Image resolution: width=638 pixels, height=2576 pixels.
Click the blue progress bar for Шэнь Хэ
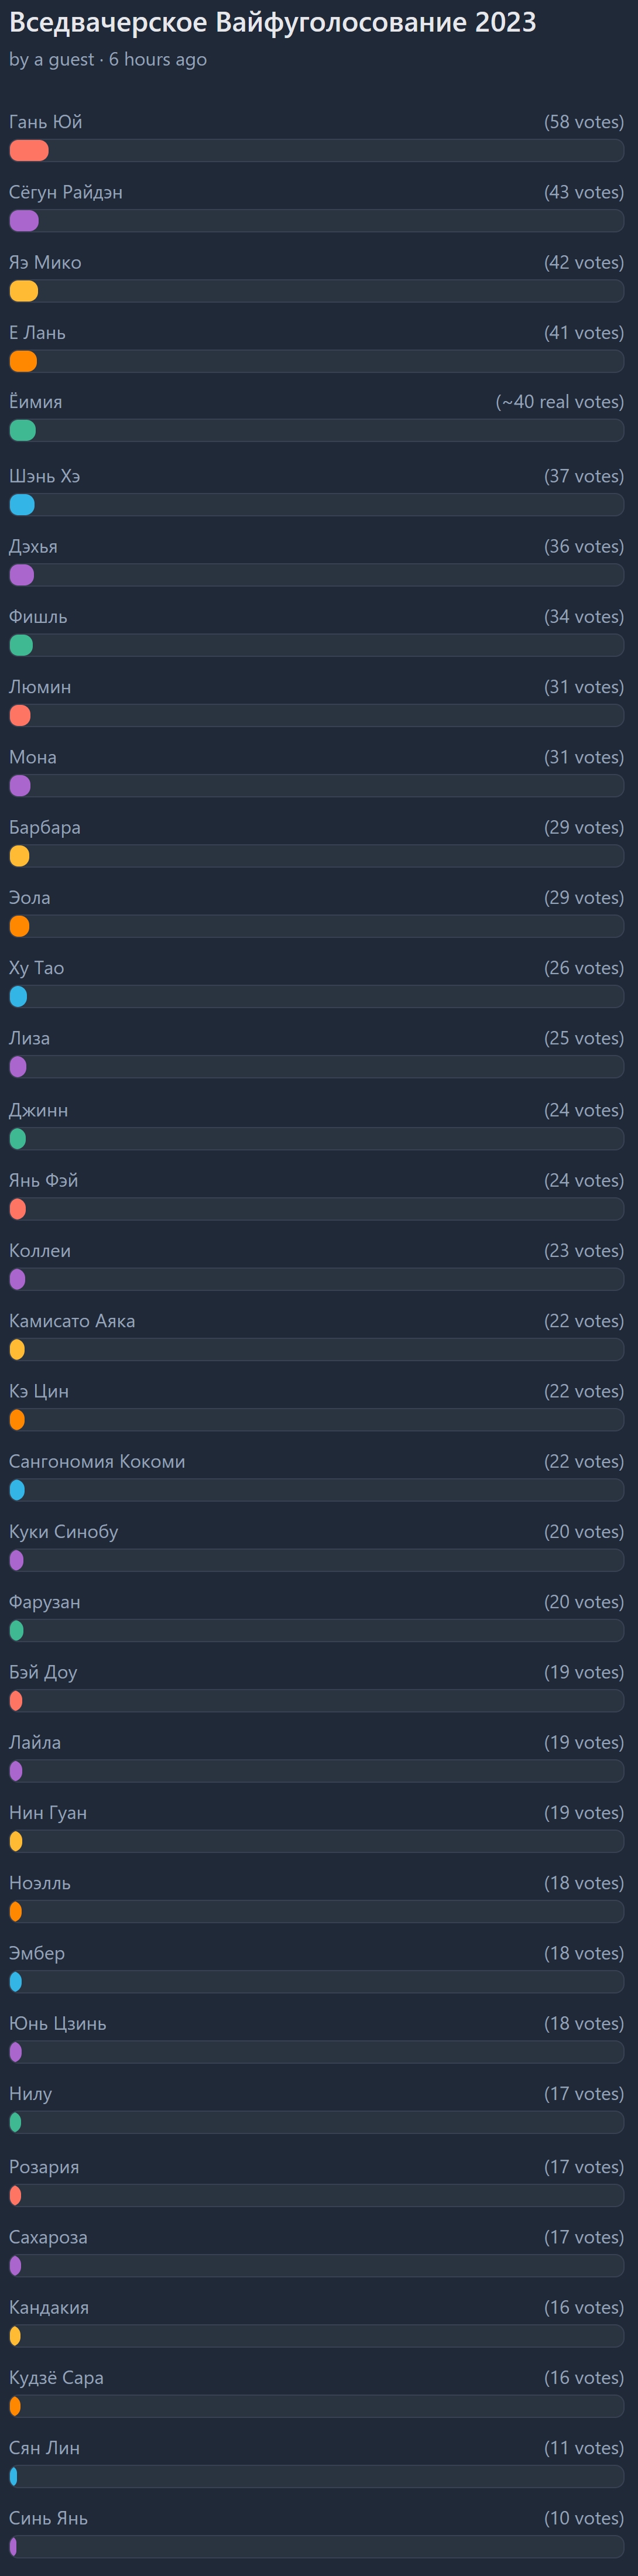click(22, 505)
